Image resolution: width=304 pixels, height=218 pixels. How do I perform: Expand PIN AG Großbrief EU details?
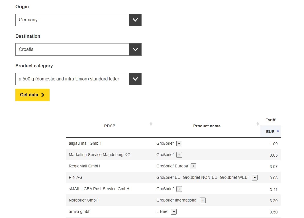255,178
